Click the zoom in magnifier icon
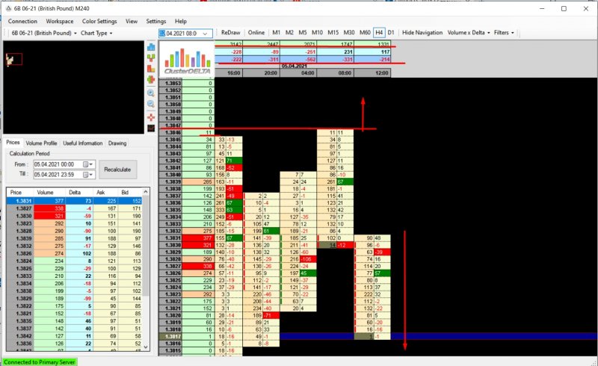 pos(151,93)
